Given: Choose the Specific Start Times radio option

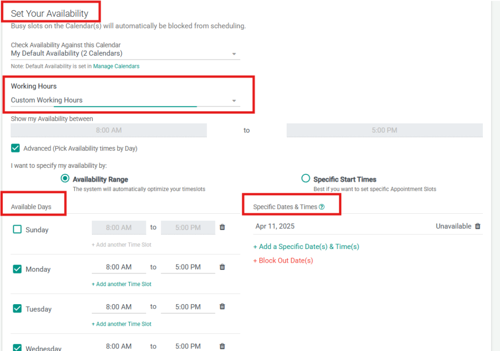Looking at the screenshot, I should point(306,179).
